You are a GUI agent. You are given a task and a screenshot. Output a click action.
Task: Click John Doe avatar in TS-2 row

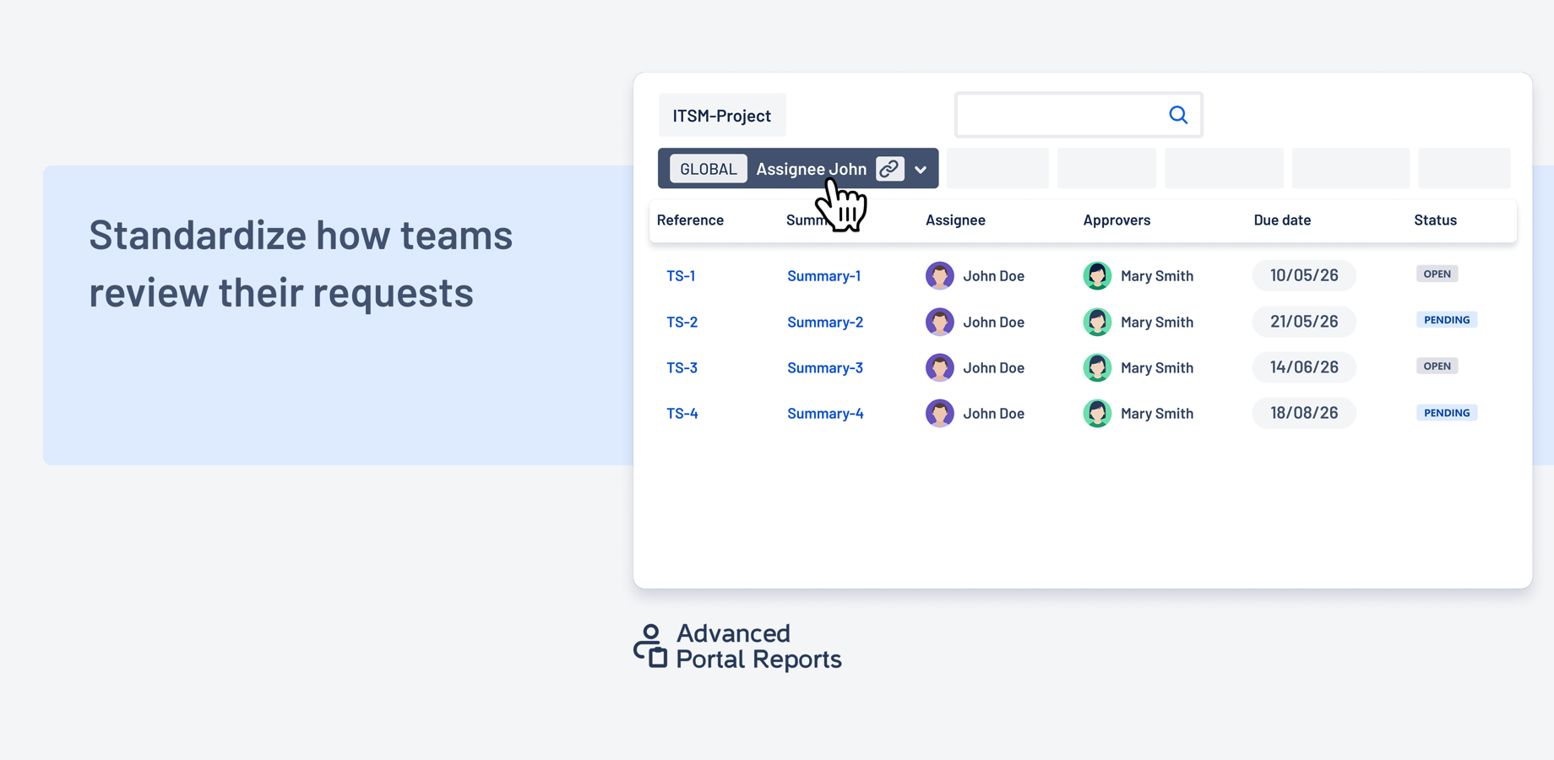[939, 322]
